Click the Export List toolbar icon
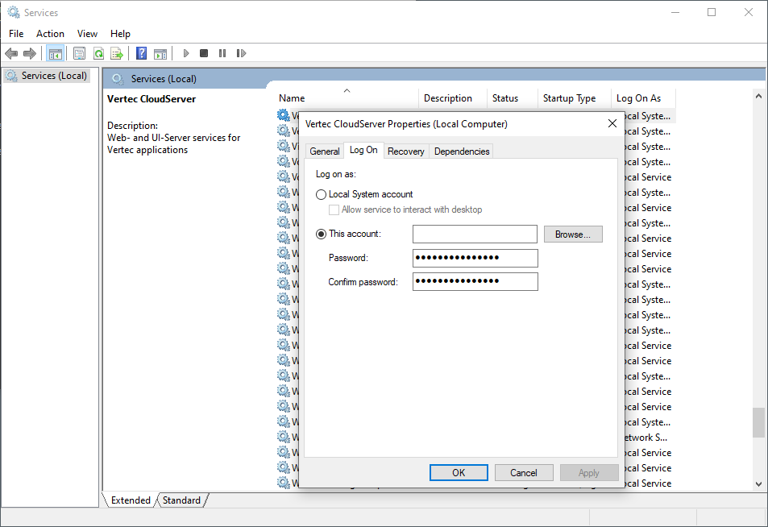Screen dimensions: 768x527 pos(117,53)
